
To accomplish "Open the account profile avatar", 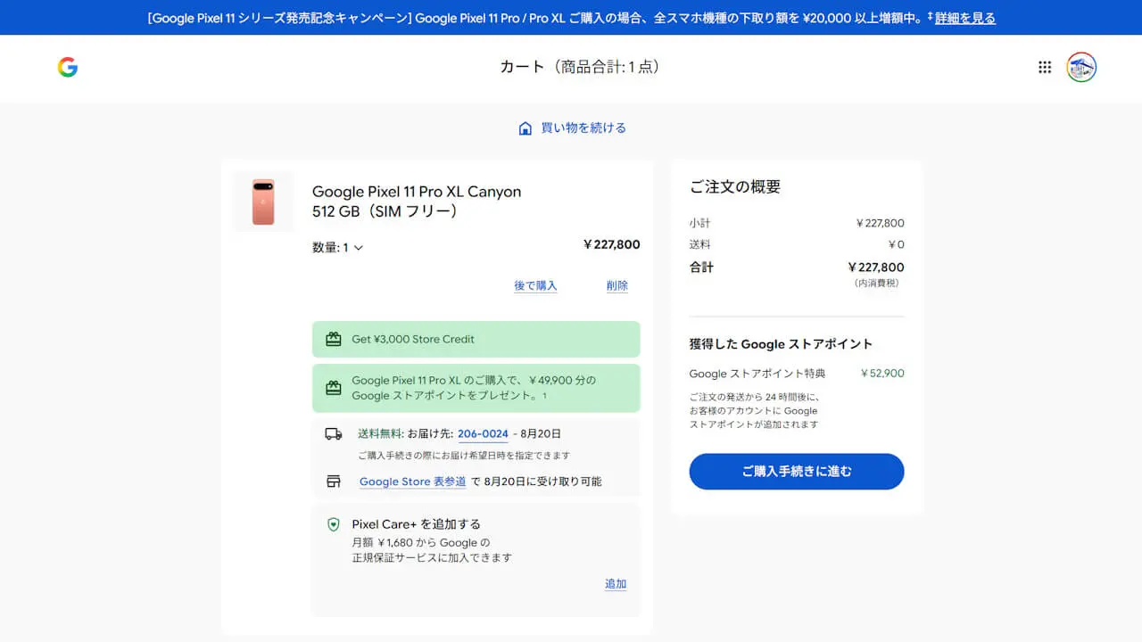I will (1081, 67).
